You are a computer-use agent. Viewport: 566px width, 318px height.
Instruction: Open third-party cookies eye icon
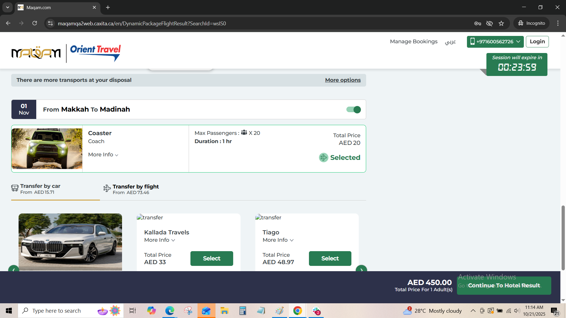point(489,23)
